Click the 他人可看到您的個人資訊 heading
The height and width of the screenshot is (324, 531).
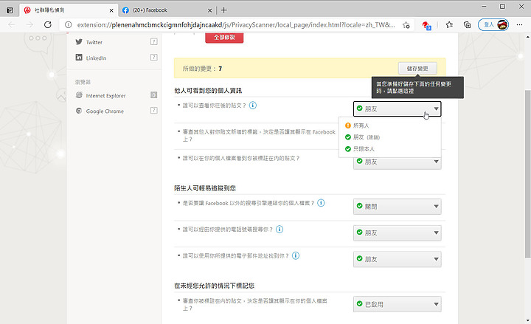click(208, 91)
